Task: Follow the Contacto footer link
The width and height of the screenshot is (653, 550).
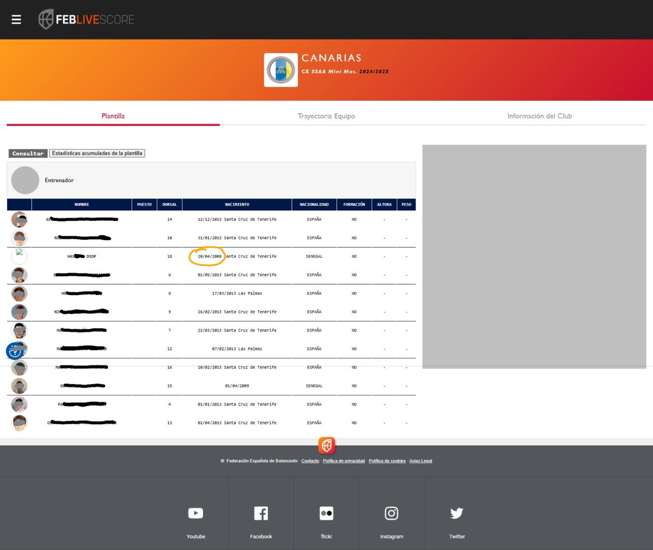Action: click(x=310, y=461)
